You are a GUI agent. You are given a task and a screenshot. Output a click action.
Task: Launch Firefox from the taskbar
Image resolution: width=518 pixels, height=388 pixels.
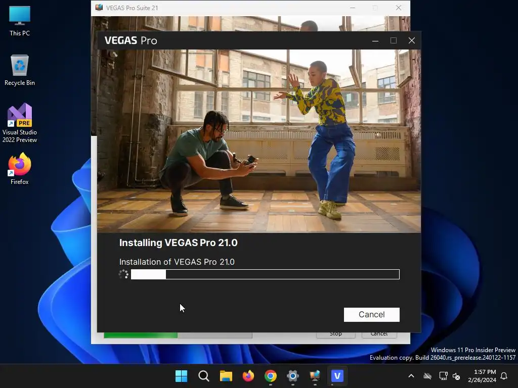pos(248,376)
